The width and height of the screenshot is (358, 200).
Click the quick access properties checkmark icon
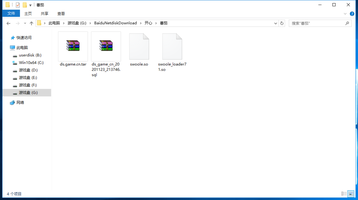[17, 5]
